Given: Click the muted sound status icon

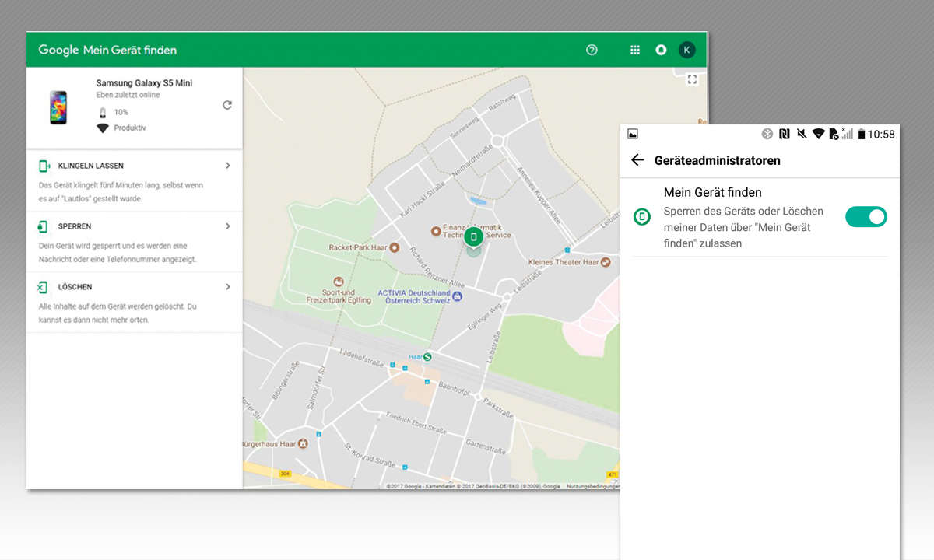Looking at the screenshot, I should tap(802, 134).
